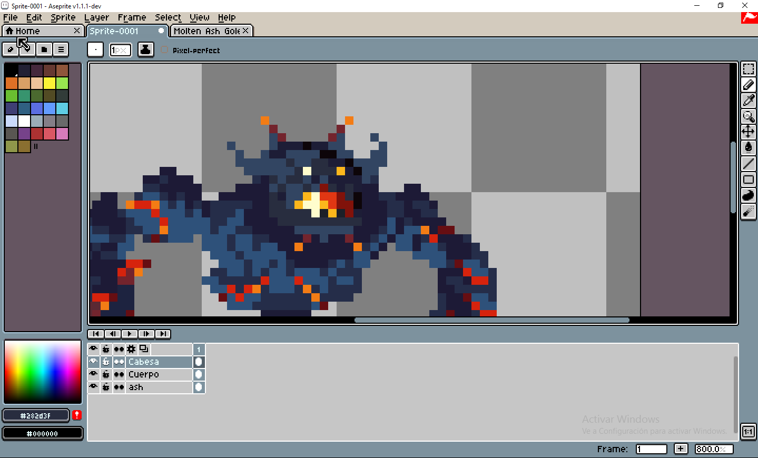Step to the next frame

coord(146,334)
